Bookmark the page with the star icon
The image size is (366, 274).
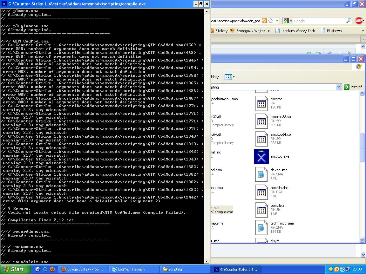[271, 21]
